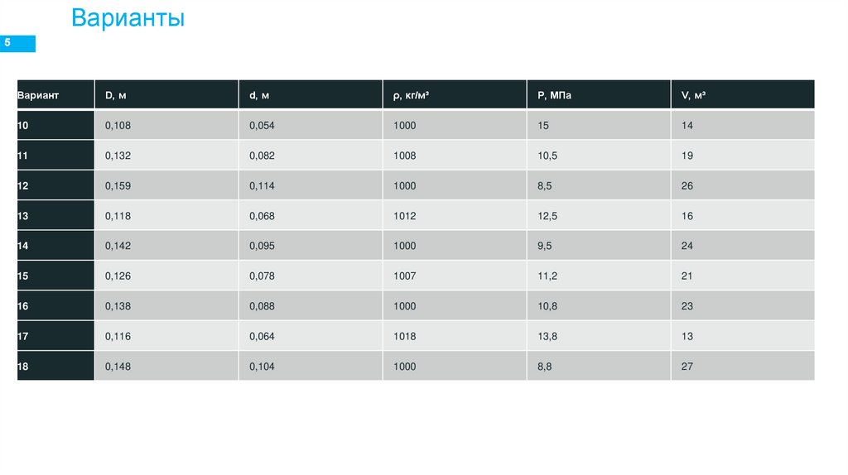The height and width of the screenshot is (475, 848).
Task: Click the density value 1018 cell
Action: coord(406,336)
